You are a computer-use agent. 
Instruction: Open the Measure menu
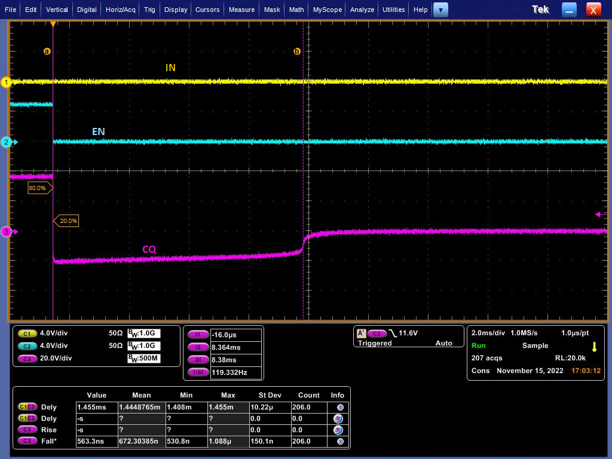click(241, 10)
